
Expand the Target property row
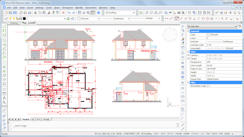[188, 59]
